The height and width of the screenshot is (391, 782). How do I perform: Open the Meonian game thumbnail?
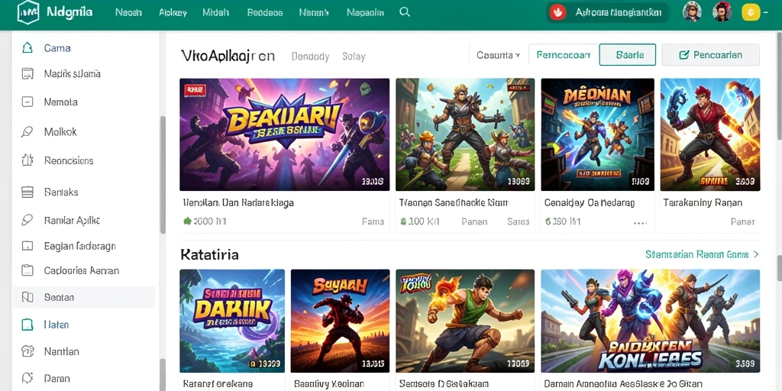[597, 134]
